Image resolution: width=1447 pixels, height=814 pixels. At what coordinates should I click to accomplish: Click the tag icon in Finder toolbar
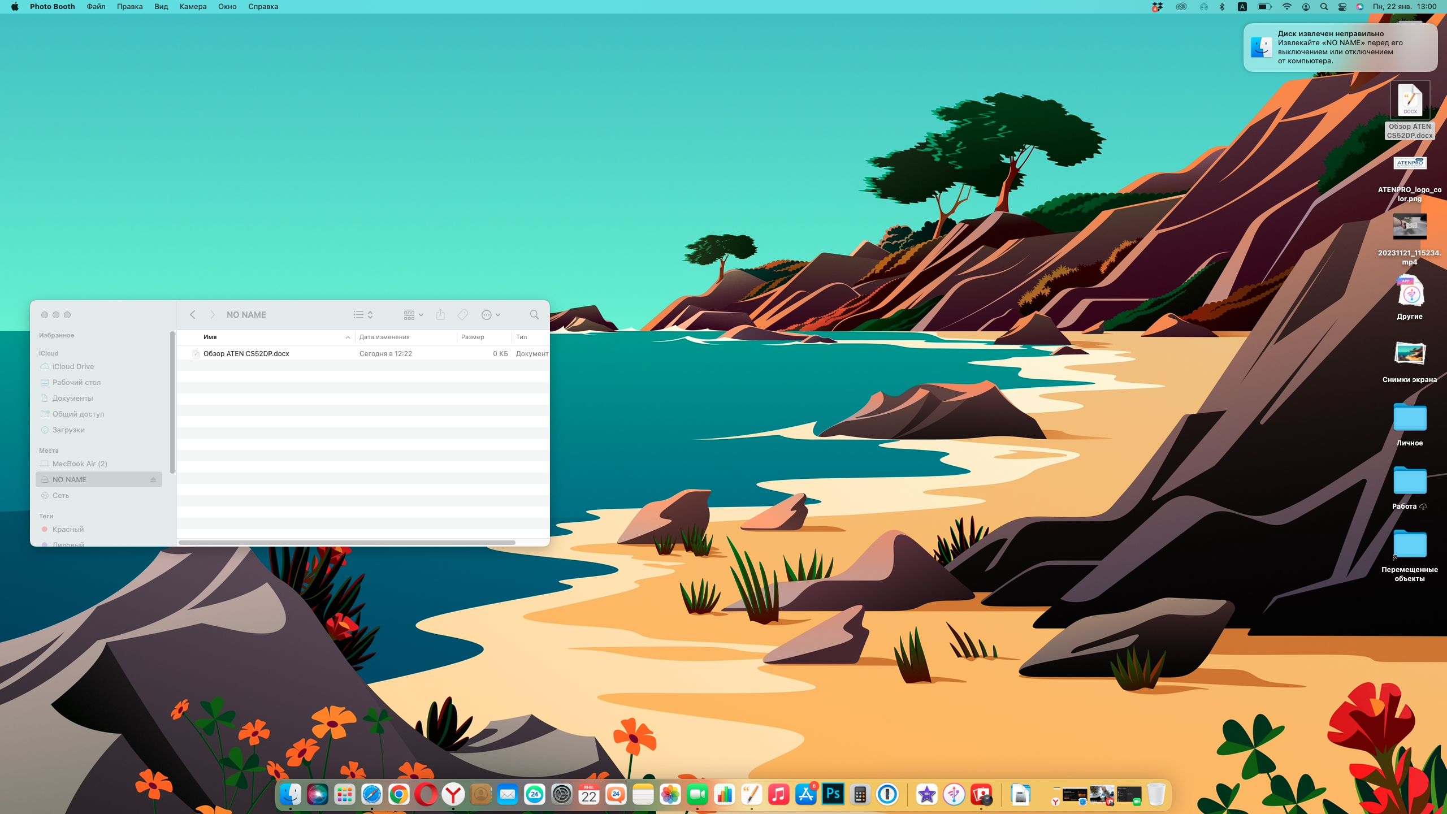463,315
